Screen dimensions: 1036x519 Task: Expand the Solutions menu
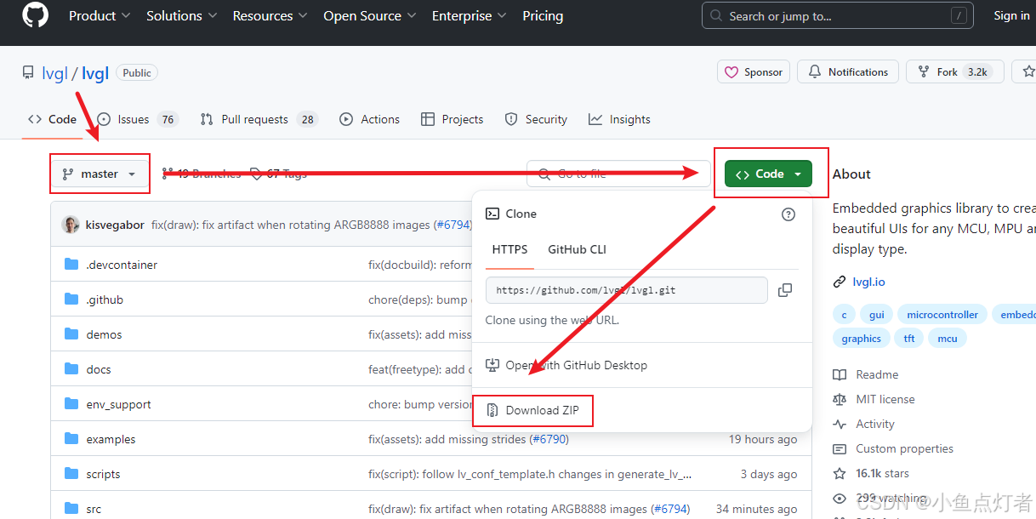(x=181, y=16)
